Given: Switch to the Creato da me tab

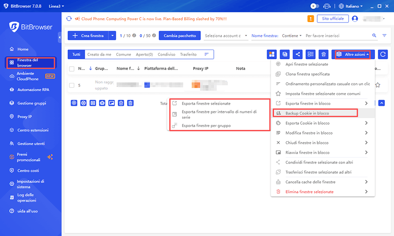Looking at the screenshot, I should tap(99, 54).
